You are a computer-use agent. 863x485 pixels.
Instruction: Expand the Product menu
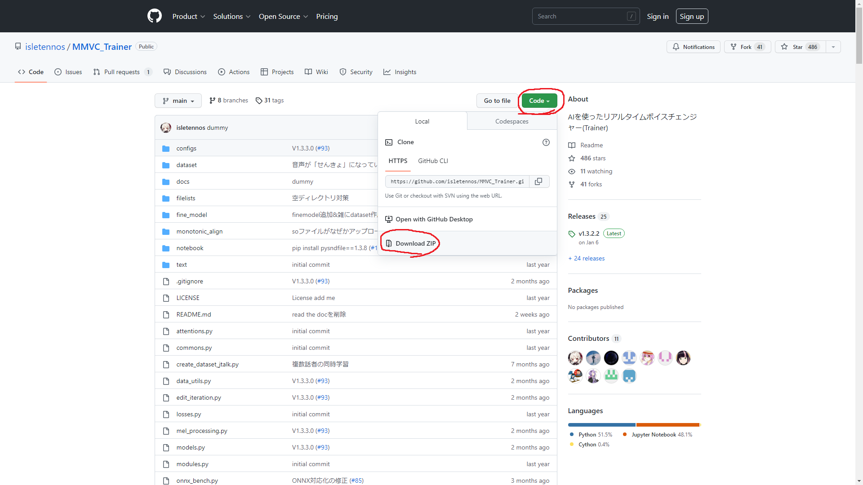coord(188,16)
